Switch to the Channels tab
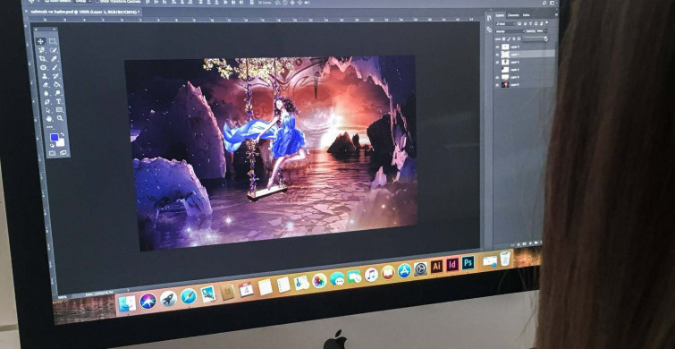Viewport: 675px width, 349px height. tap(513, 15)
